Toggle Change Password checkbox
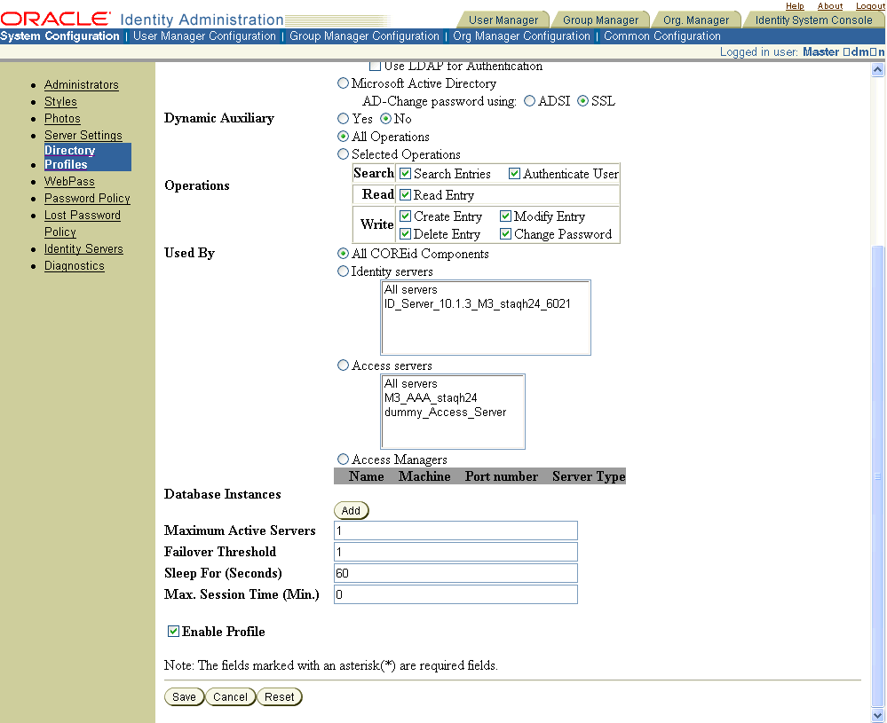Screen dimensions: 887x723 506,233
